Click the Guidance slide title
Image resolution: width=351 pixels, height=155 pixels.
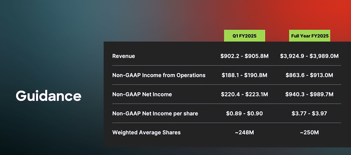(49, 96)
